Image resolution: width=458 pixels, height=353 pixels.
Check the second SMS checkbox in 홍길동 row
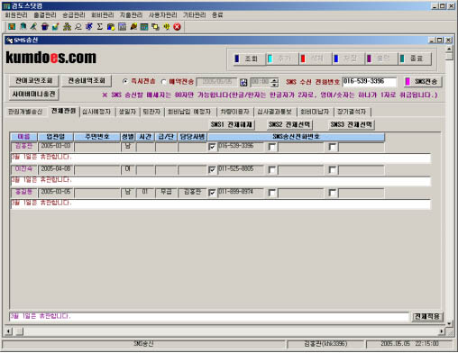[x=272, y=193]
